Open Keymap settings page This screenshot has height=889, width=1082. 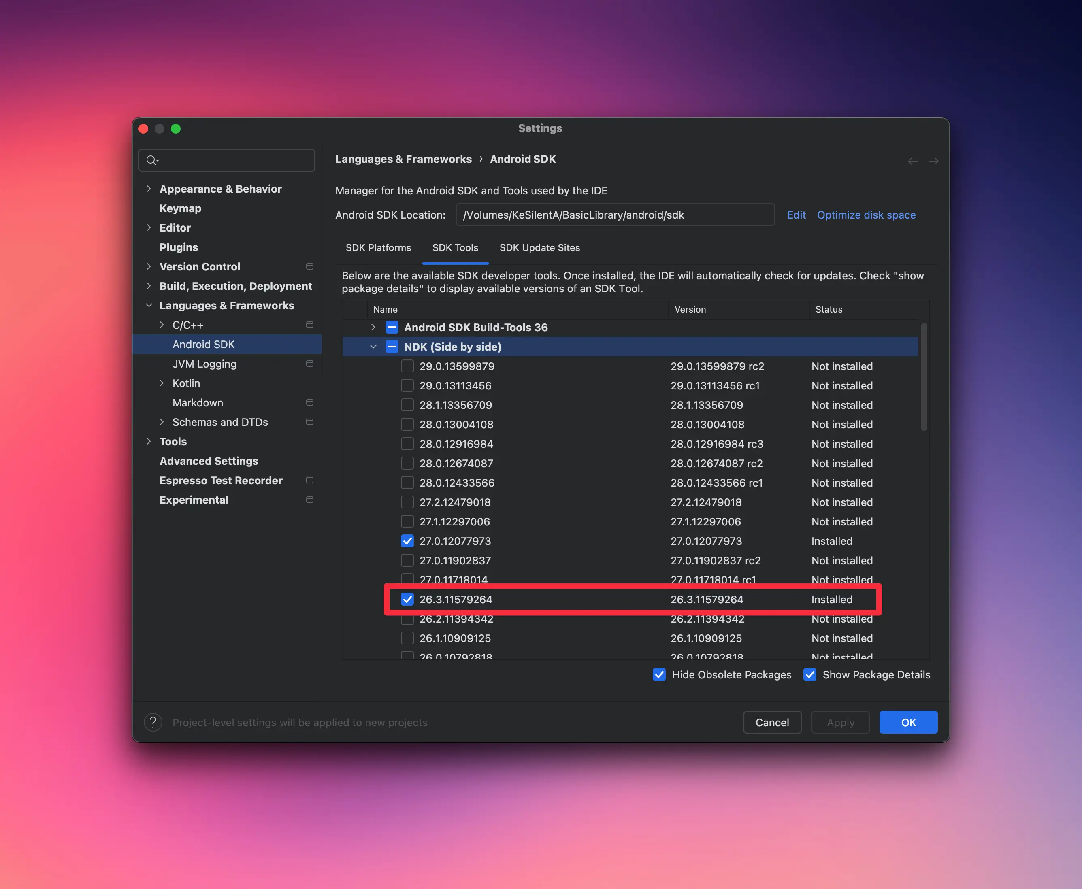180,208
